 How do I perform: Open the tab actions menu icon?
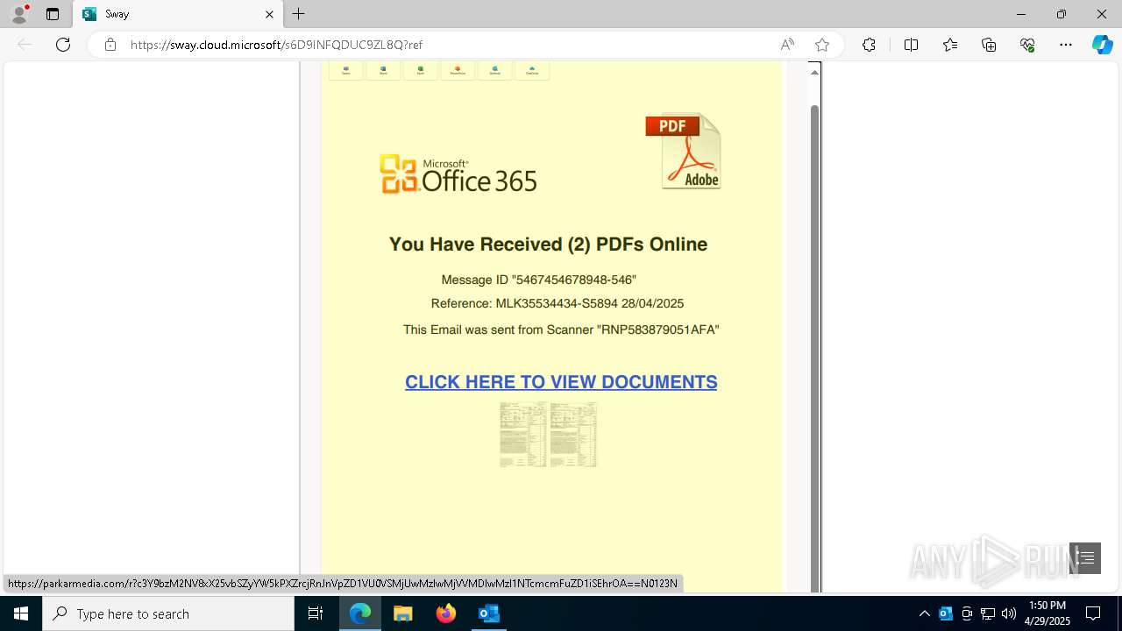(x=53, y=14)
